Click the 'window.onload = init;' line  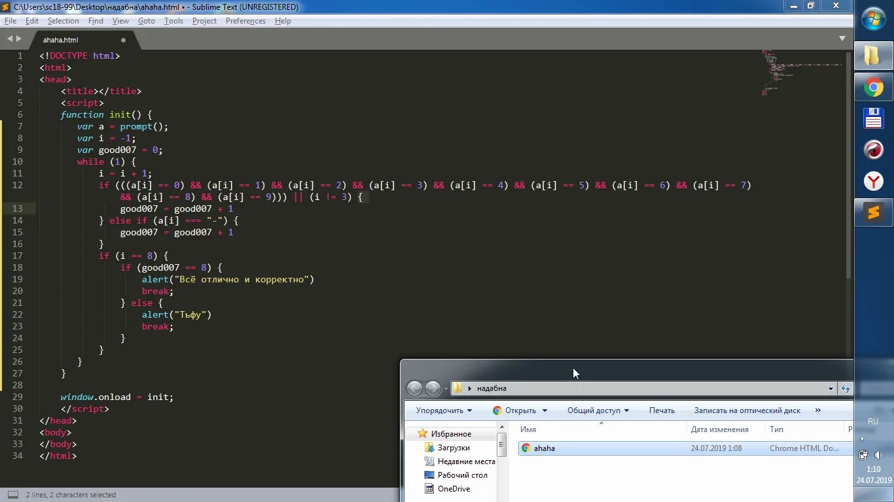(x=116, y=397)
